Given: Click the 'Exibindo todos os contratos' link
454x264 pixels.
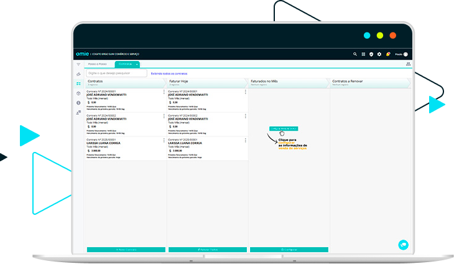Looking at the screenshot, I should (169, 73).
